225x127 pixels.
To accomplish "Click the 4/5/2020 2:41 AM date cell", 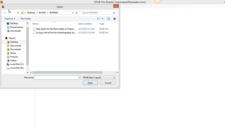I will pos(86,29).
